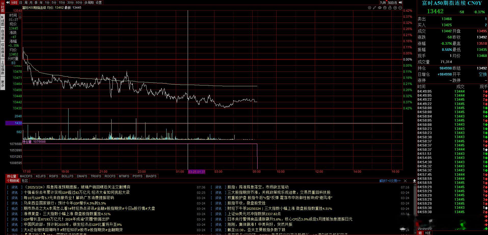The image size is (488, 235).
Task: Open 设置 settings in period bar
Action: point(99,3)
